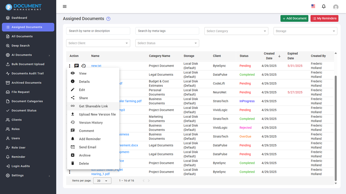This screenshot has width=346, height=194.
Task: Click the hamburger menu to collapse sidebar
Action: 65,6
